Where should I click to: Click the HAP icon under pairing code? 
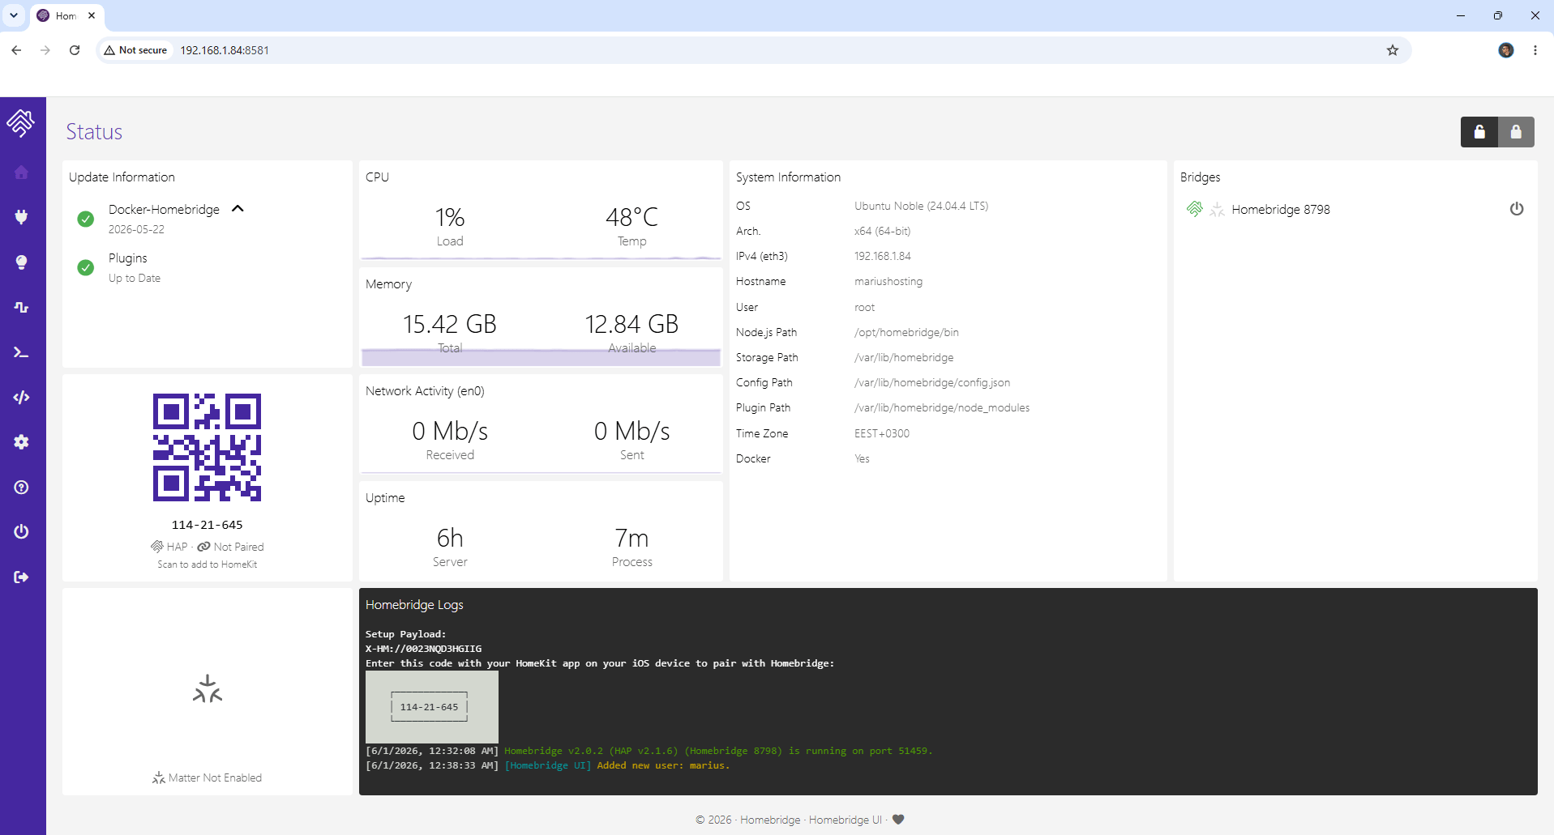pyautogui.click(x=157, y=547)
